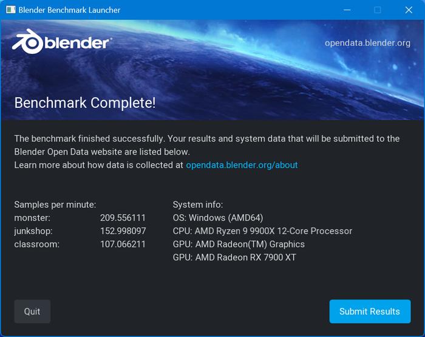Click the Blender Benchmark Launcher window title
This screenshot has height=337, width=425.
pyautogui.click(x=69, y=10)
